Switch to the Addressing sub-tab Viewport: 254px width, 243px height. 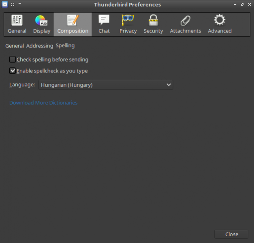(x=40, y=46)
